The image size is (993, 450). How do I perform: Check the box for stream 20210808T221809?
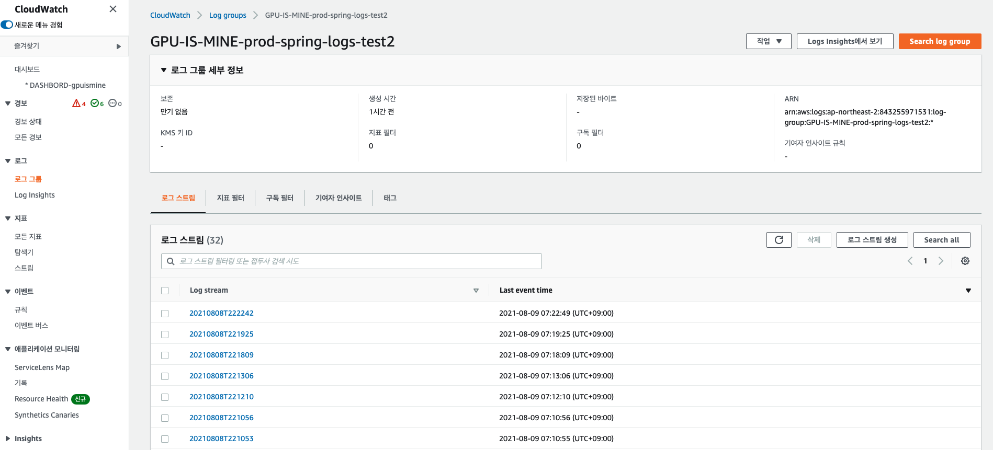point(165,355)
